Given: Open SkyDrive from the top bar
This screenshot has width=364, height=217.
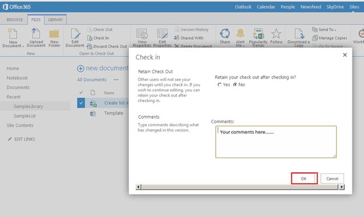Looking at the screenshot, I should coord(335,7).
